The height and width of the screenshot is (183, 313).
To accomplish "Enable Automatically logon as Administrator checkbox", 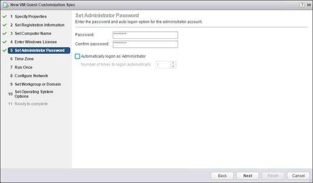I will [x=77, y=56].
